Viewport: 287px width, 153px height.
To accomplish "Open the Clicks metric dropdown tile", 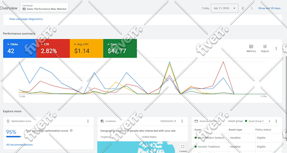I will pos(20,48).
